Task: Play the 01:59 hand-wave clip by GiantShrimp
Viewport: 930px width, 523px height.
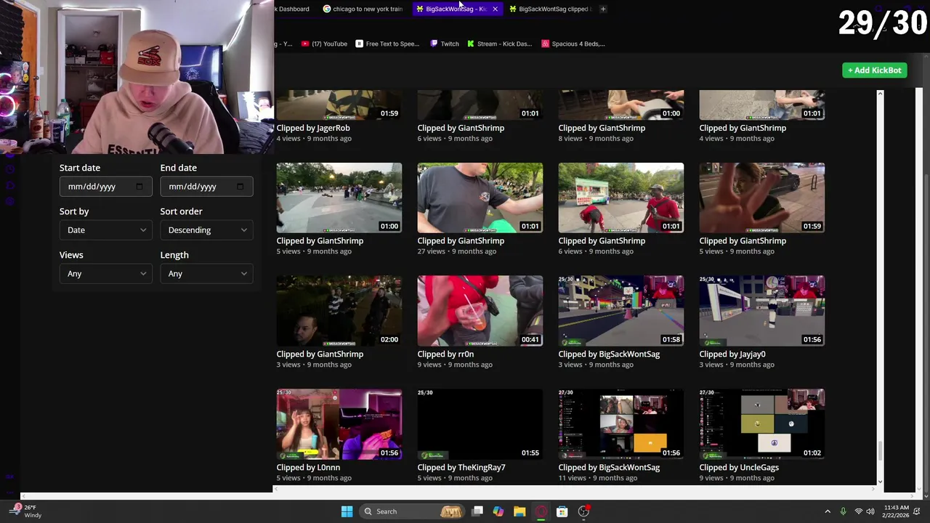Action: coord(761,198)
